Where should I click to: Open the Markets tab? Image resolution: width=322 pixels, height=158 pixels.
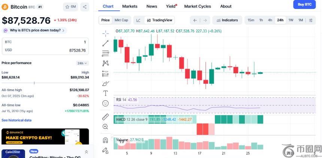(130, 6)
